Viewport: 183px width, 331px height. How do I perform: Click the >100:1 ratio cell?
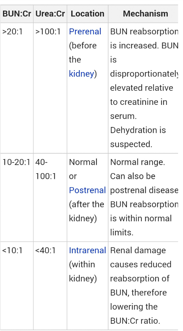tap(48, 32)
